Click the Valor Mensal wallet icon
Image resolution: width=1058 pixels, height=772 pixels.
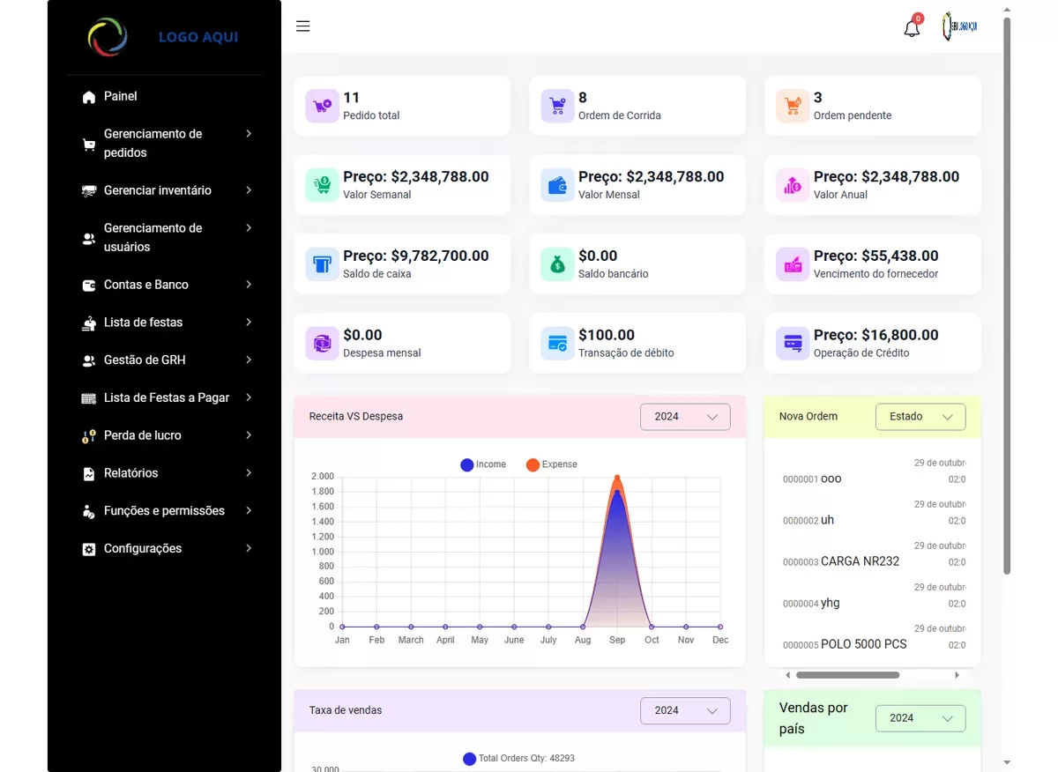557,185
